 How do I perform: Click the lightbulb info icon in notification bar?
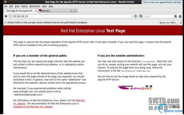point(5,23)
